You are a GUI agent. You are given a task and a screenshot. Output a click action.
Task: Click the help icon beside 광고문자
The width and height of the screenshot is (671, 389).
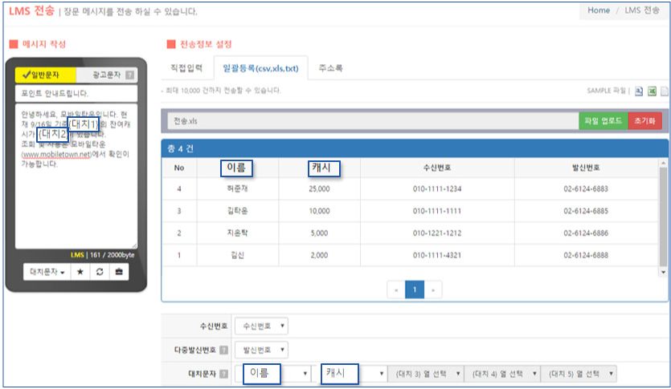(130, 75)
